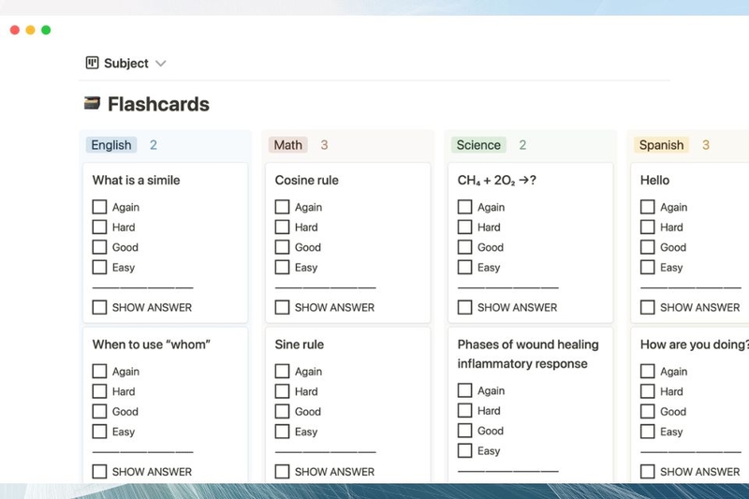Check Easy on Cosine rule card
Viewport: 749px width, 499px height.
coord(282,267)
